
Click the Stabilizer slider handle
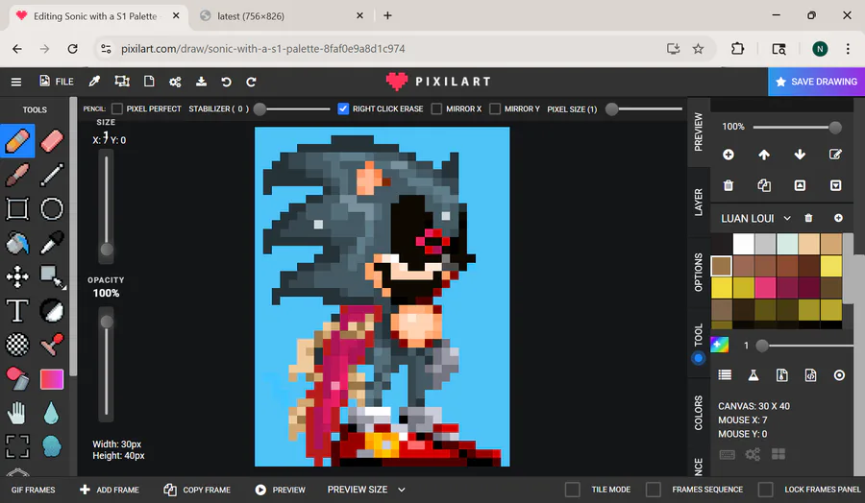(259, 109)
